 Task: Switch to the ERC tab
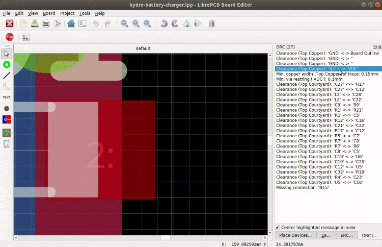[346, 235]
